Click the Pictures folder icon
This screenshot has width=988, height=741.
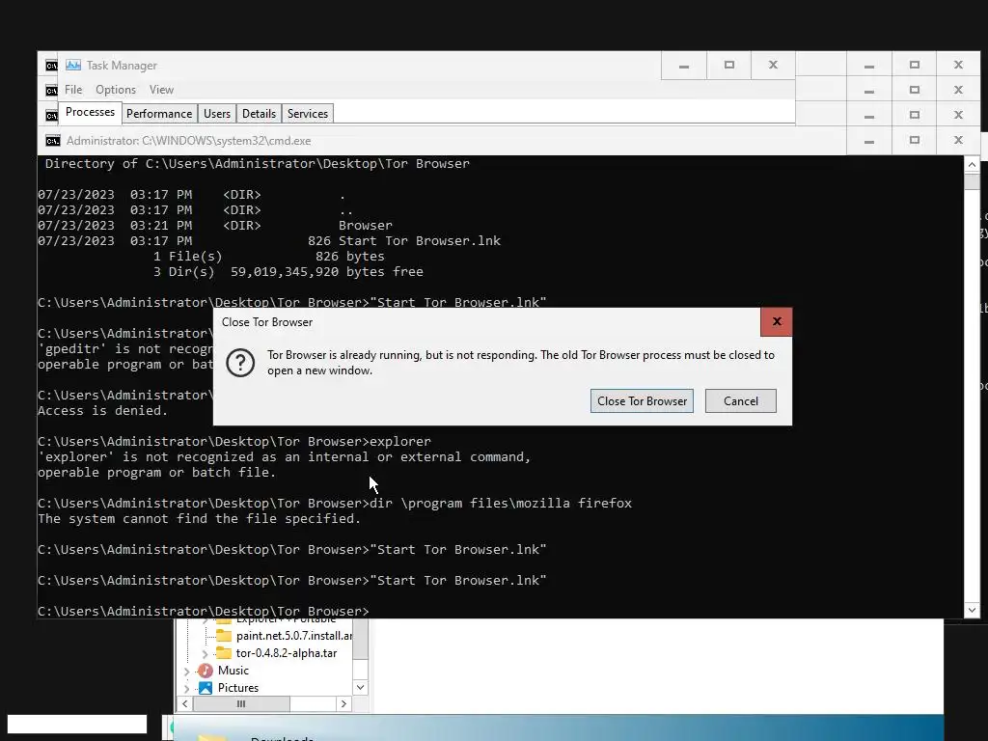tap(206, 687)
